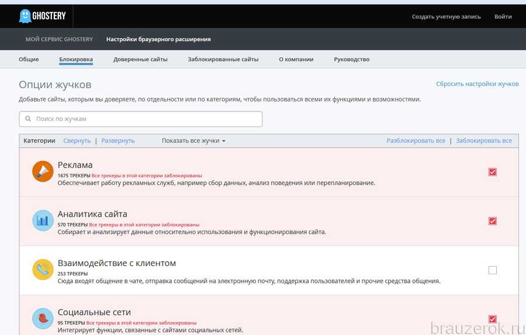Select the Блокировка tab

(76, 60)
